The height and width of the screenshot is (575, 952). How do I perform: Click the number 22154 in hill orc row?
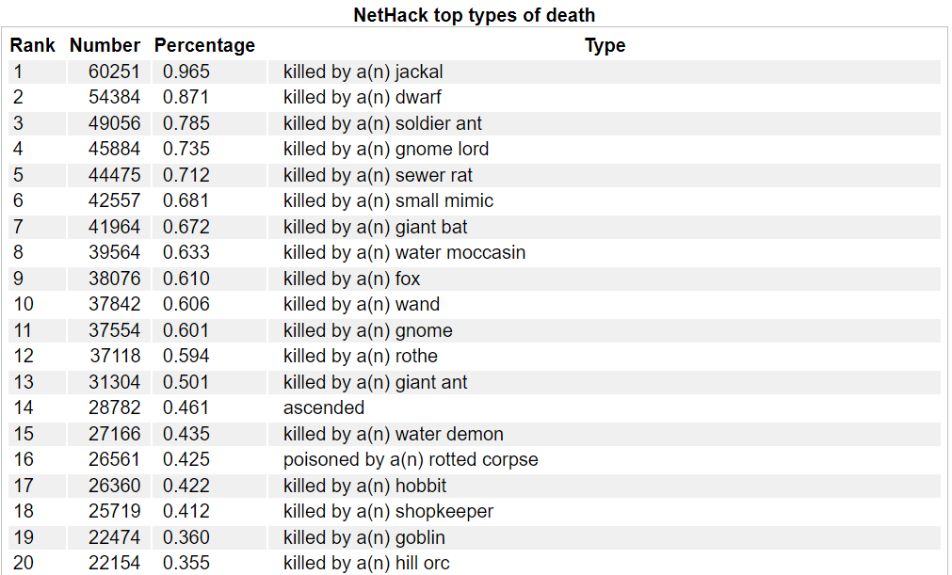click(x=114, y=563)
